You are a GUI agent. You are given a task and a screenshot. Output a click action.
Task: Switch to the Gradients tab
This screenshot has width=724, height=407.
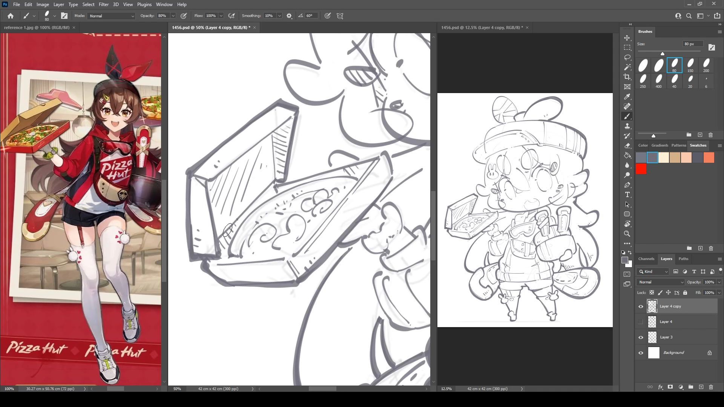pyautogui.click(x=660, y=145)
